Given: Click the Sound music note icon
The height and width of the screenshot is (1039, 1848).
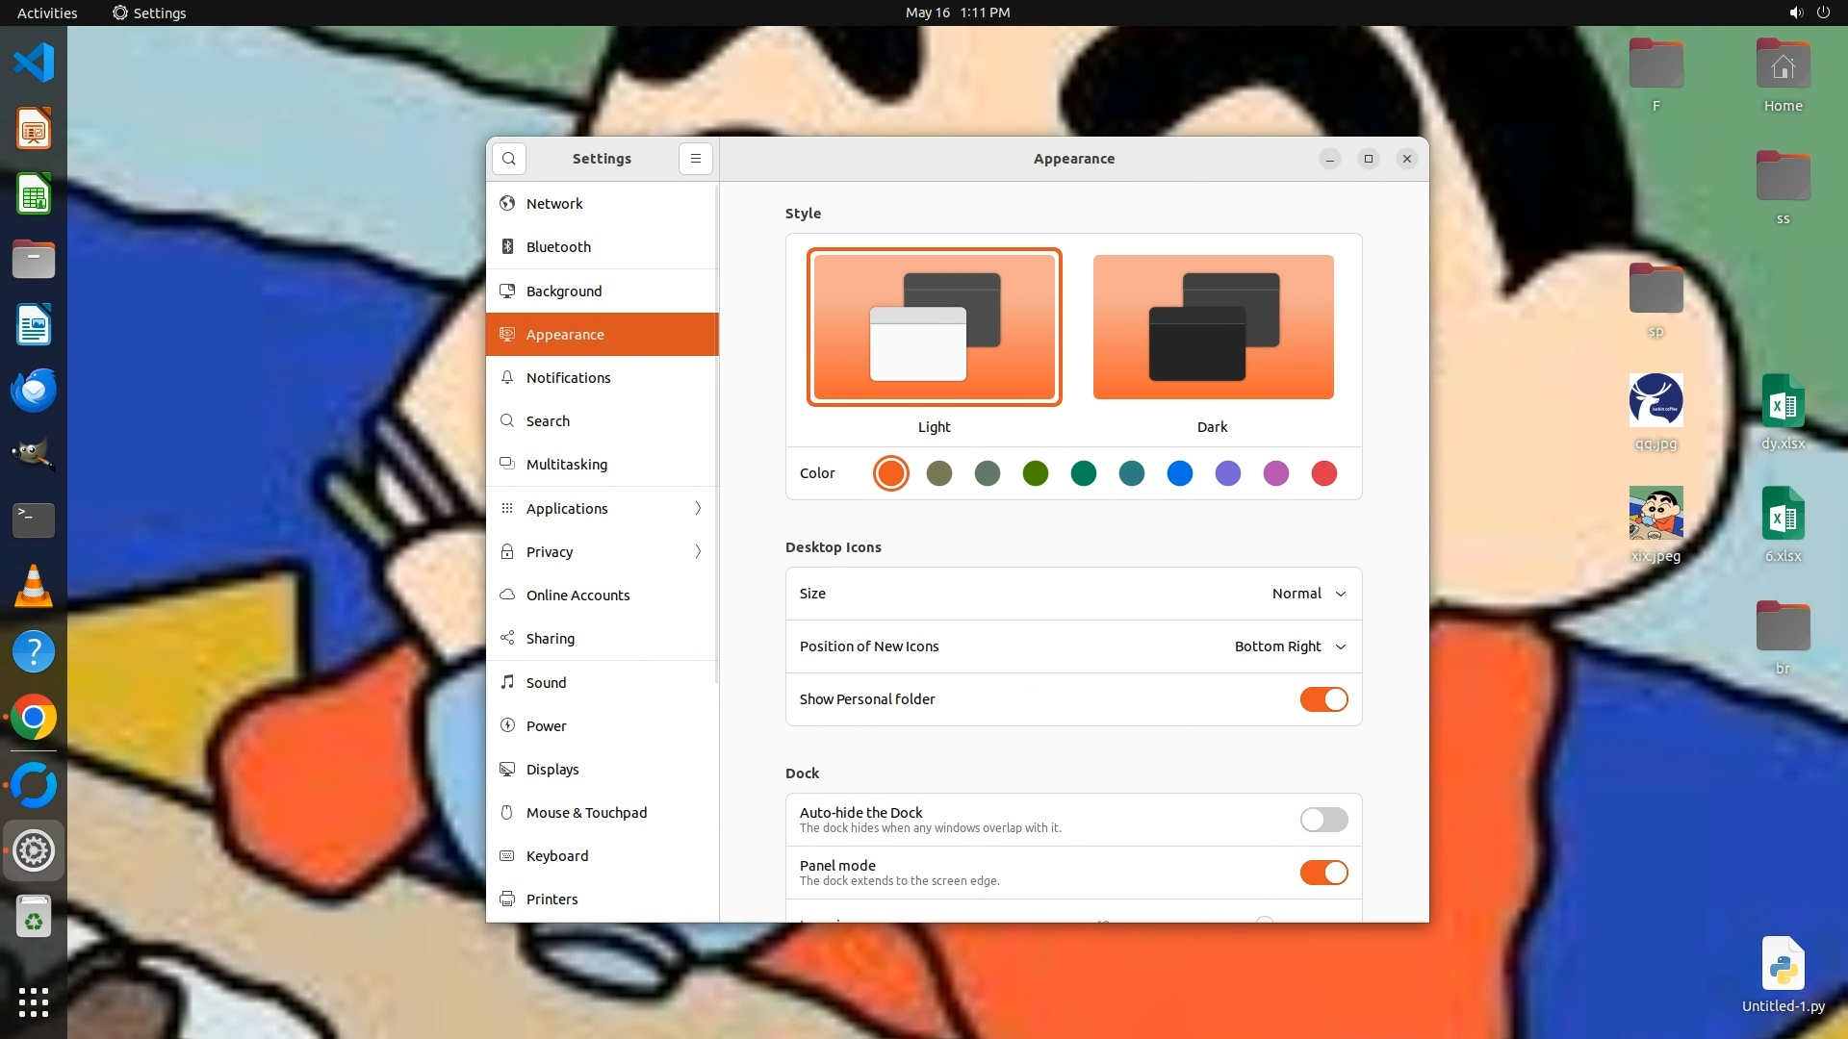Looking at the screenshot, I should 507,682.
